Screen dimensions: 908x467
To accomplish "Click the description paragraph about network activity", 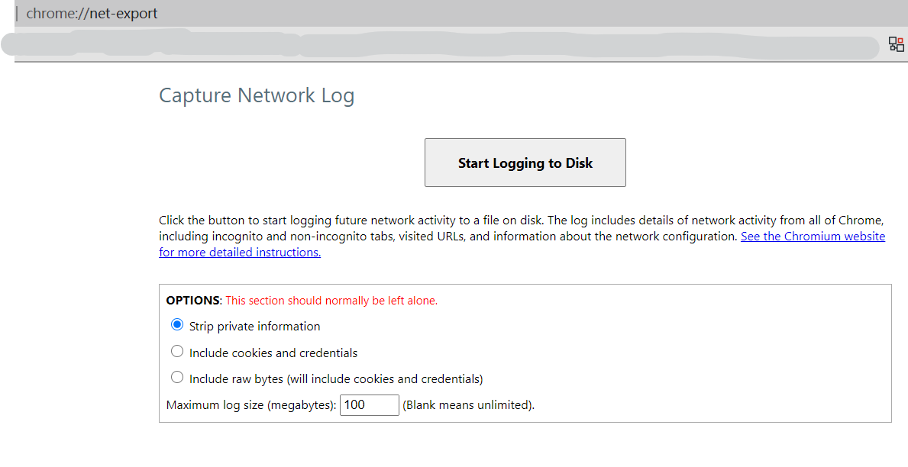I will pos(522,236).
